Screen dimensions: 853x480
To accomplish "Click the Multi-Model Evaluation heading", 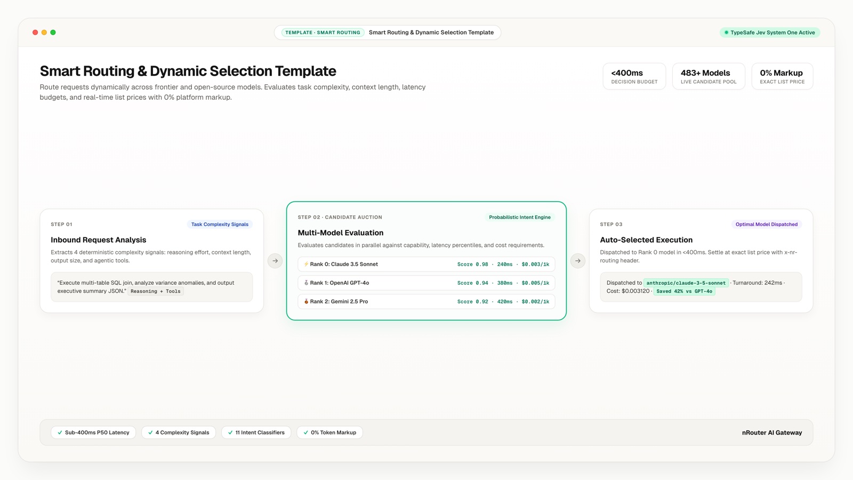I will click(x=341, y=233).
